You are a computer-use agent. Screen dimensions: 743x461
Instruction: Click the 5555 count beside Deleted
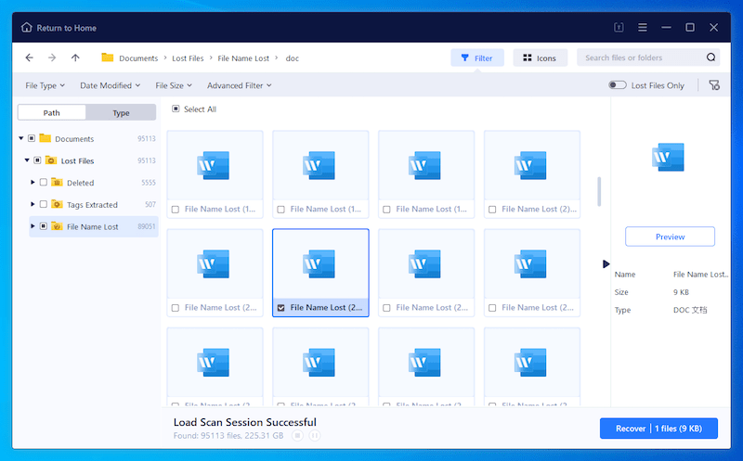pos(149,182)
